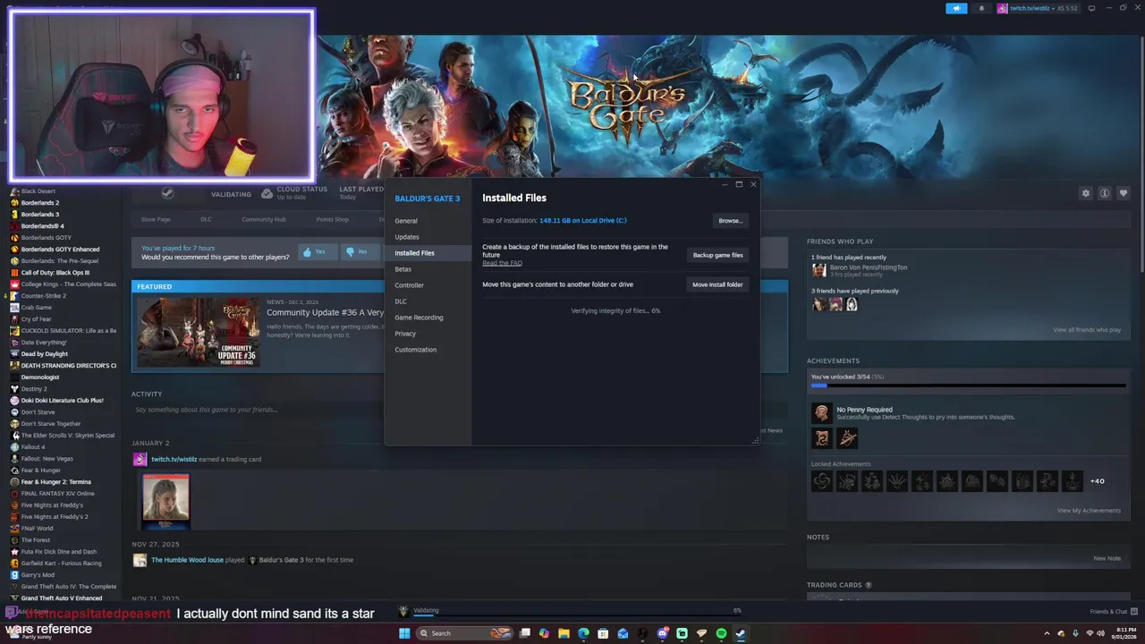This screenshot has width=1145, height=644.
Task: Open the No Penny Required achievement icon
Action: 821,412
